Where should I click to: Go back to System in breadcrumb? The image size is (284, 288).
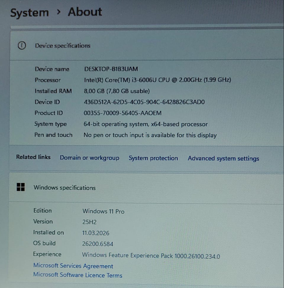(x=30, y=13)
